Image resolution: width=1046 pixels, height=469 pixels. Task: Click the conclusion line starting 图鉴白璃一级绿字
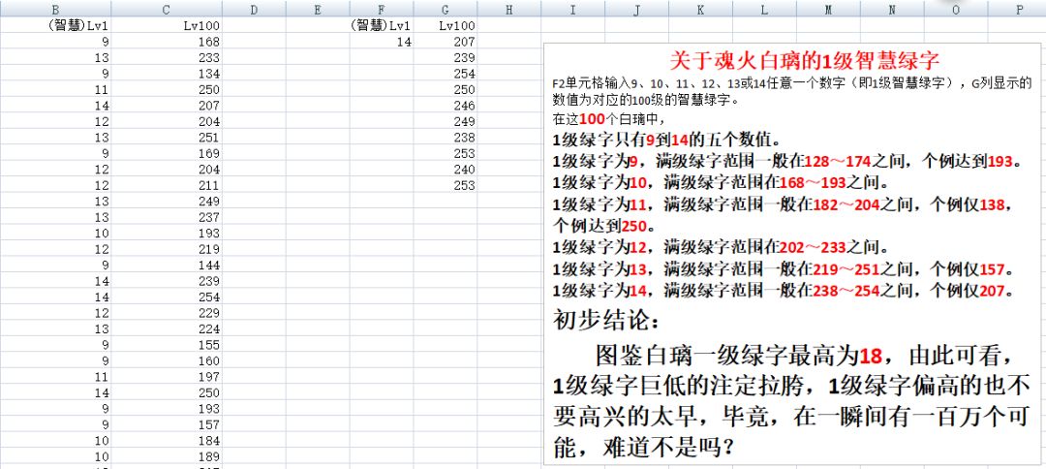pos(807,356)
